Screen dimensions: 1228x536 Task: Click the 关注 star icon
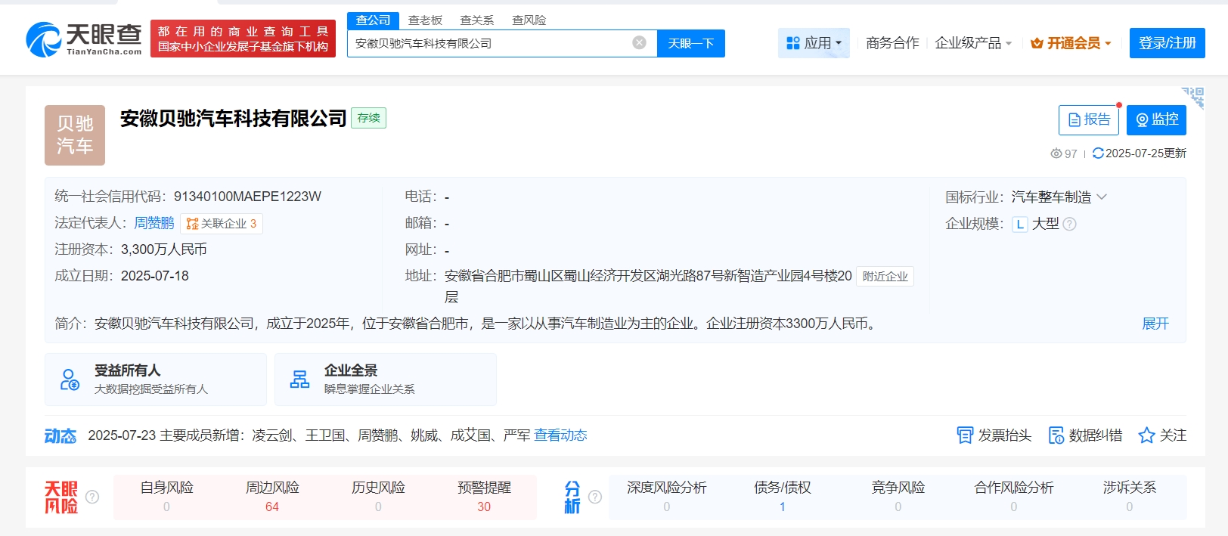point(1146,435)
